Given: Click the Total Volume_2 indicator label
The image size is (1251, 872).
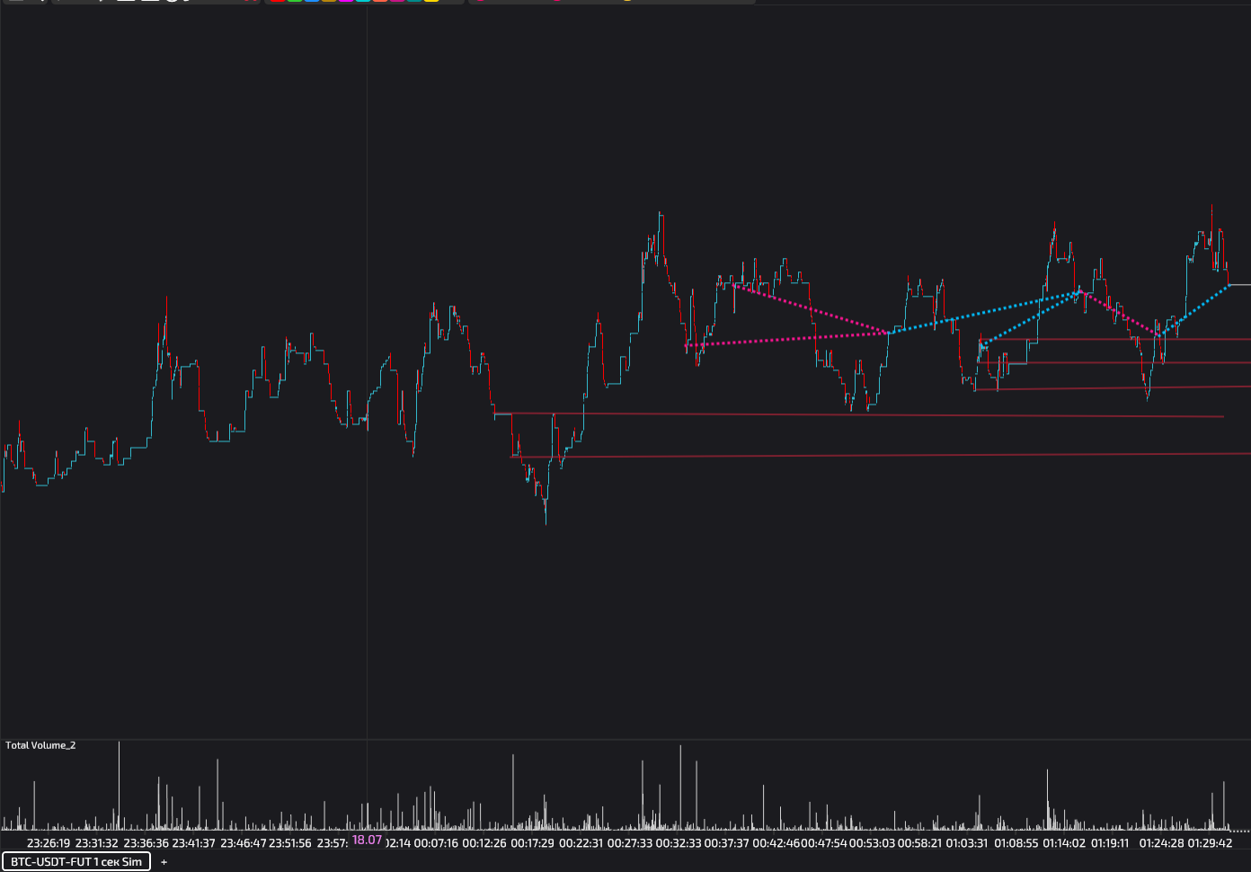Looking at the screenshot, I should 40,745.
